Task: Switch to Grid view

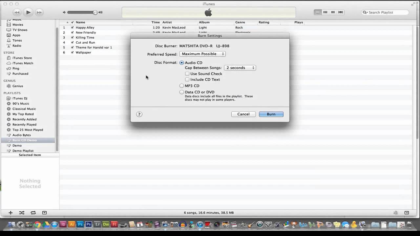Action: [x=333, y=12]
